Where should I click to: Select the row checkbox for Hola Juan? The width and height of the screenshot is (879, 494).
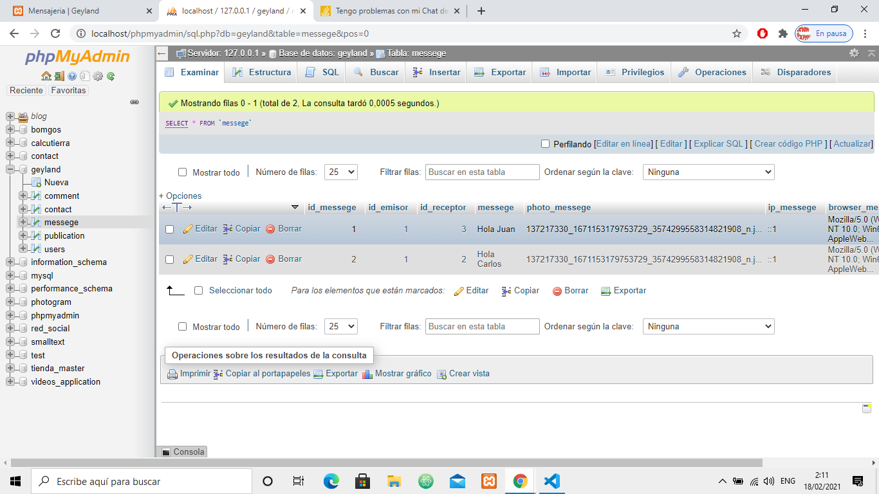(170, 229)
